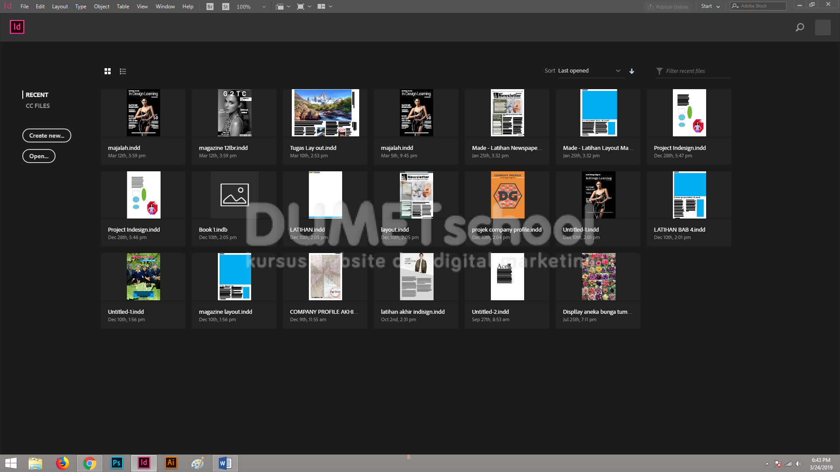The width and height of the screenshot is (840, 472).
Task: Open Project Indesign.indd Dec 28th 5:46 pm
Action: [x=143, y=195]
